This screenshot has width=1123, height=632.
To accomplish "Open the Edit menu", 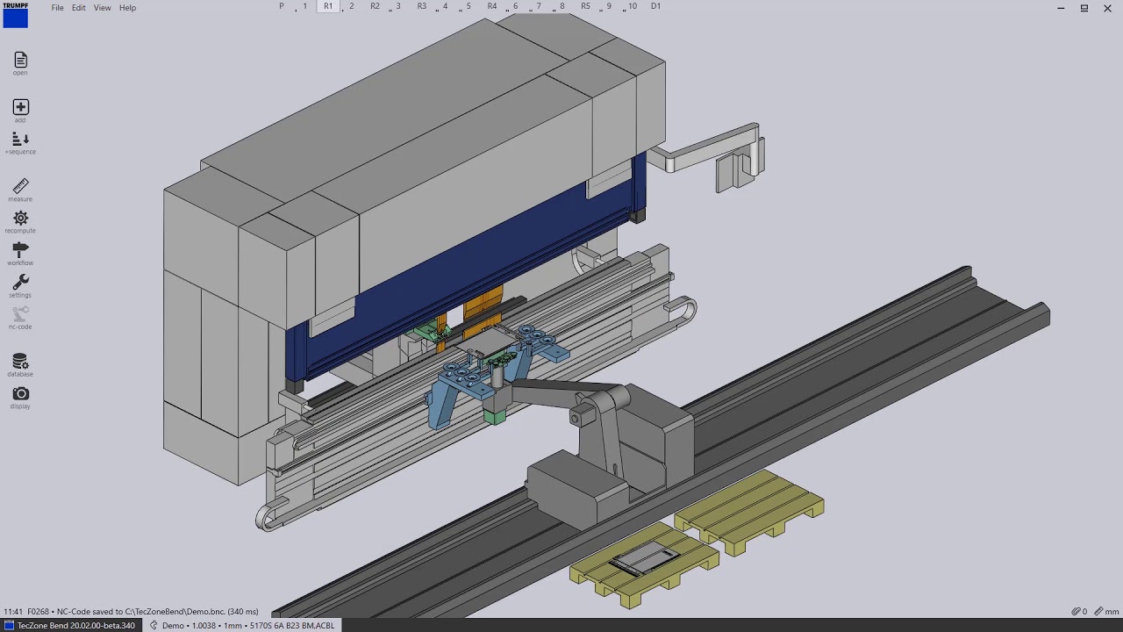I will [79, 8].
